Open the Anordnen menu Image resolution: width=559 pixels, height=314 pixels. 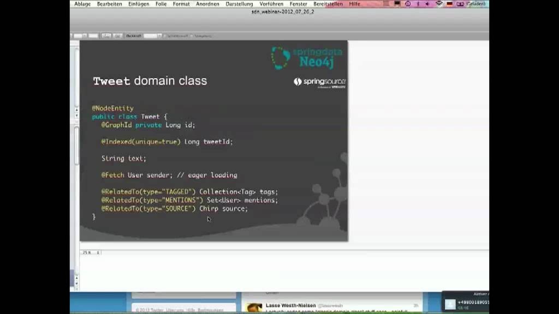click(x=207, y=4)
